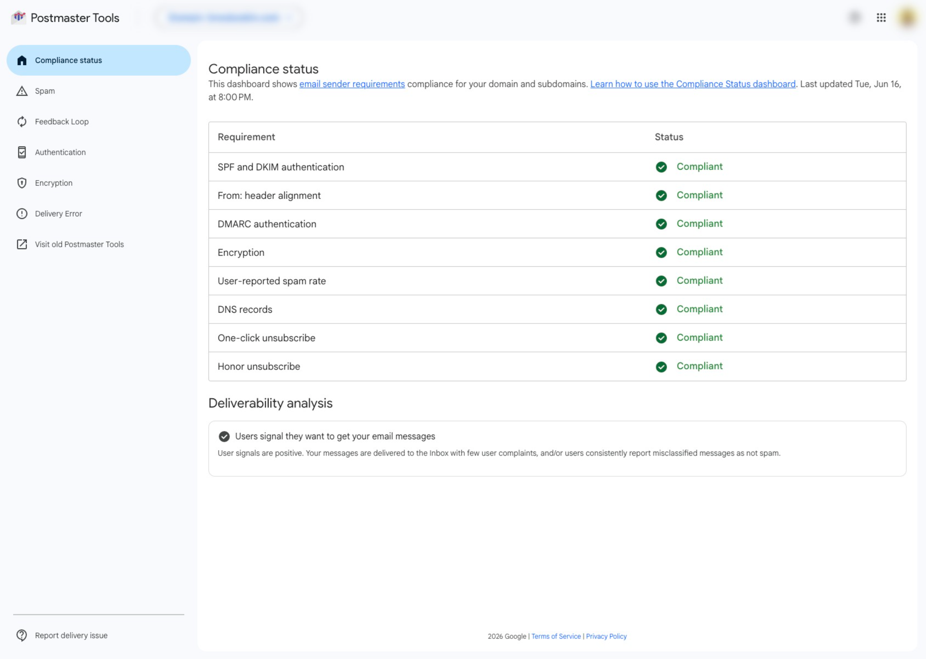
Task: Click Compliant status for SPF and DKIM
Action: click(699, 167)
